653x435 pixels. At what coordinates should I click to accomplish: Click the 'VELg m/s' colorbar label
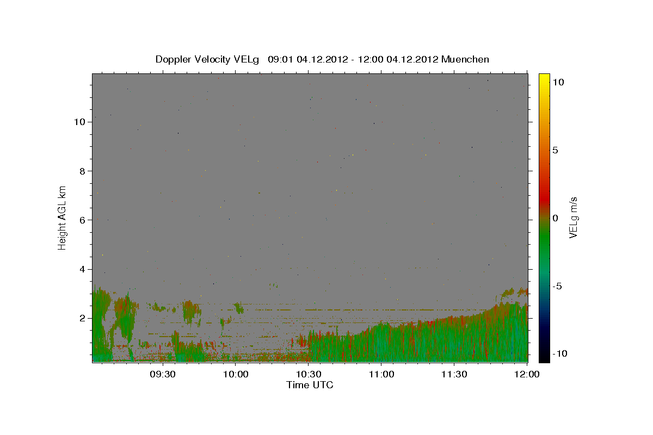pyautogui.click(x=572, y=217)
